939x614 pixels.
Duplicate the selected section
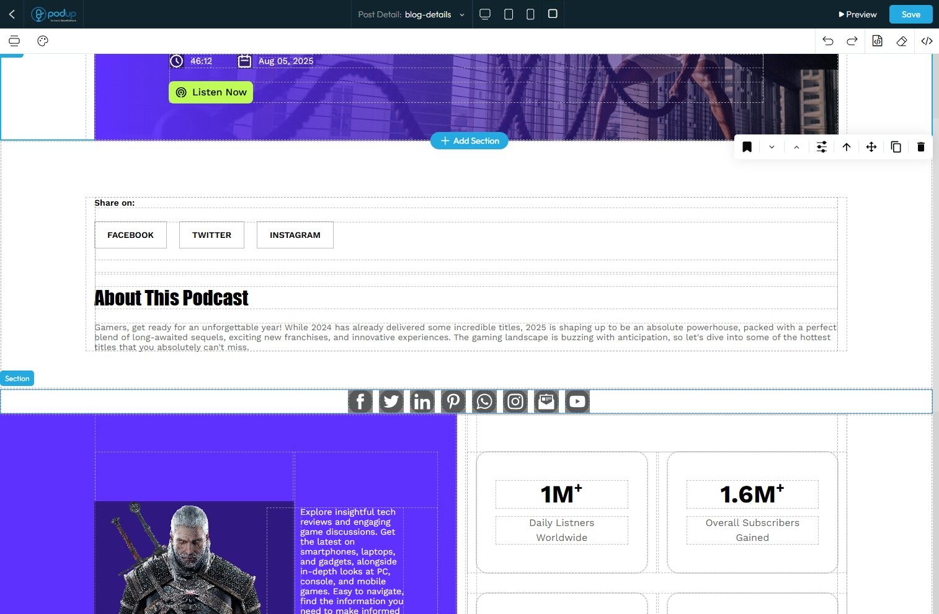[896, 147]
